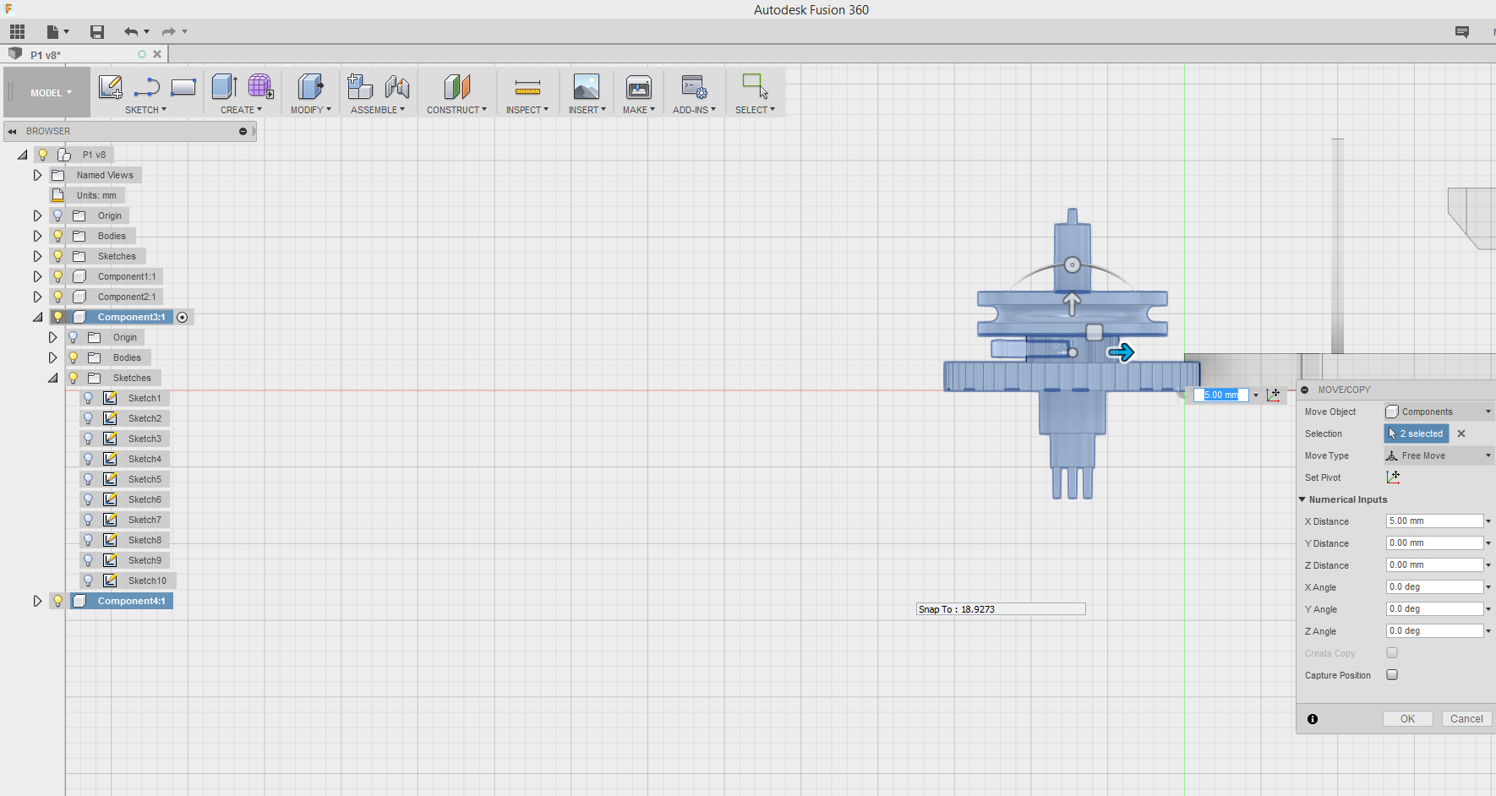Open the ASSEMBLE menu
This screenshot has width=1496, height=796.
(x=378, y=110)
